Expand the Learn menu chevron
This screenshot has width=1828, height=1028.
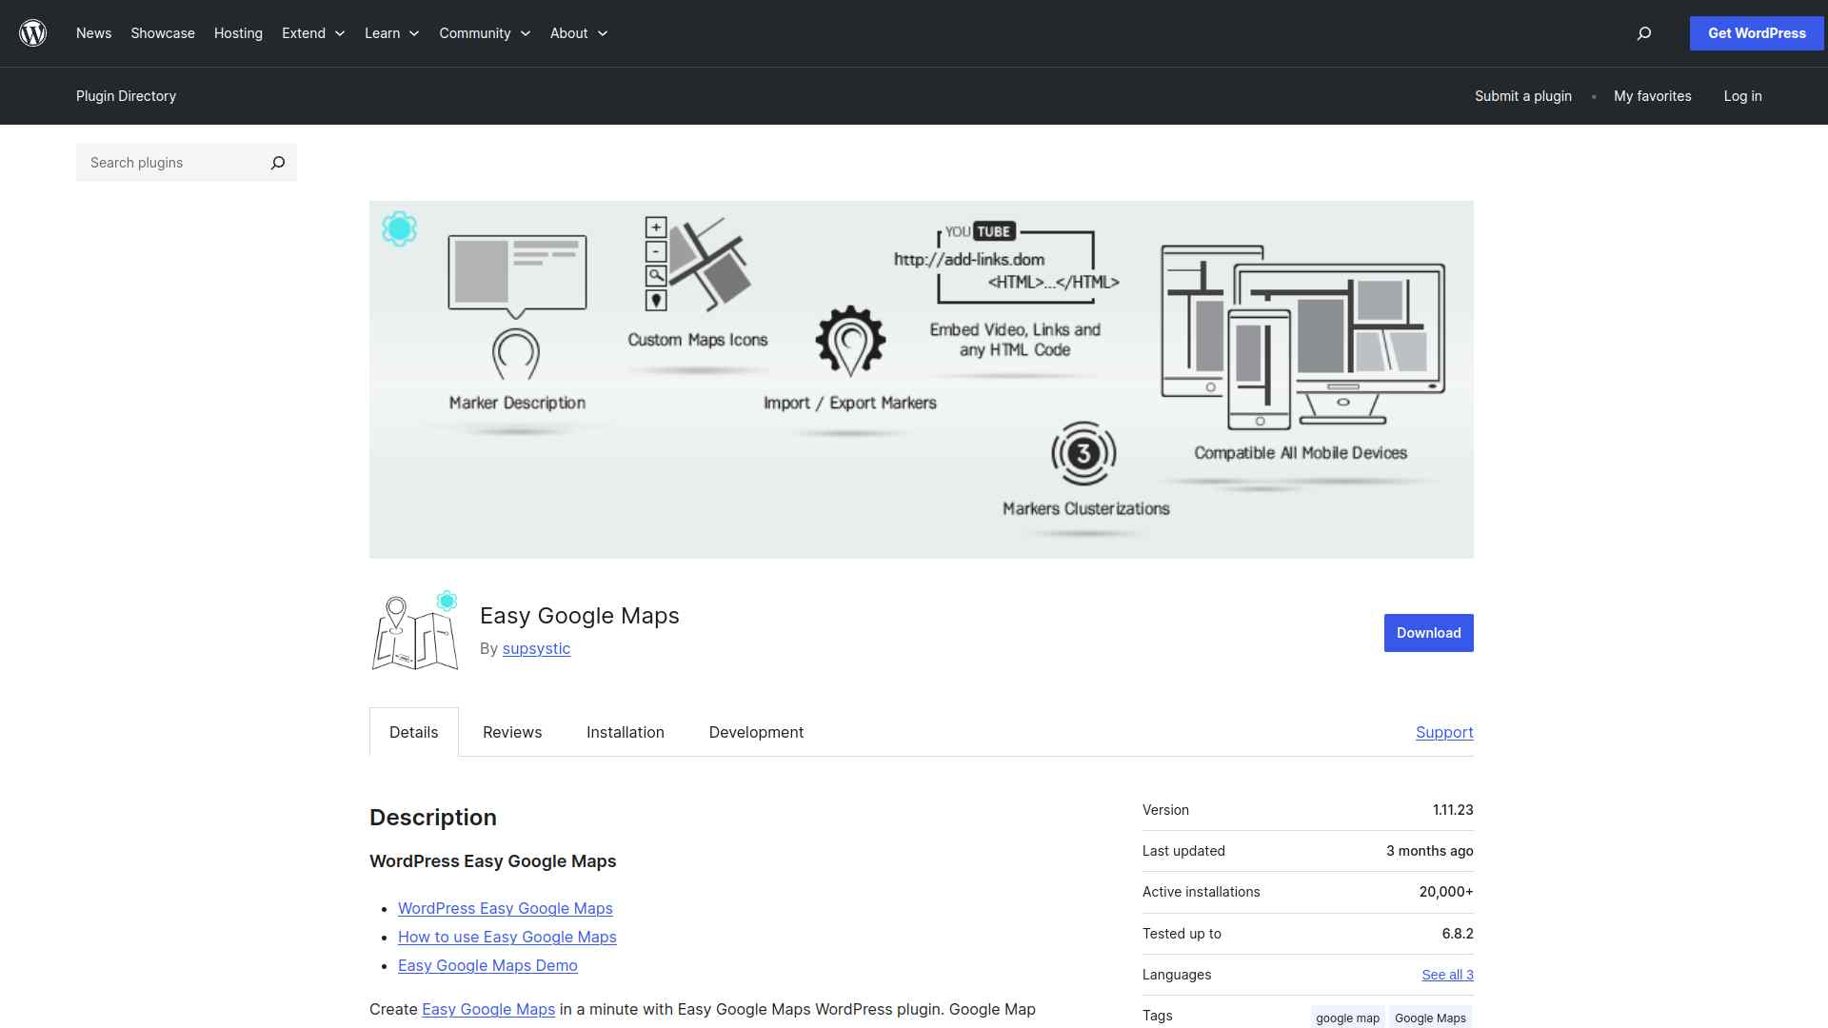coord(414,33)
